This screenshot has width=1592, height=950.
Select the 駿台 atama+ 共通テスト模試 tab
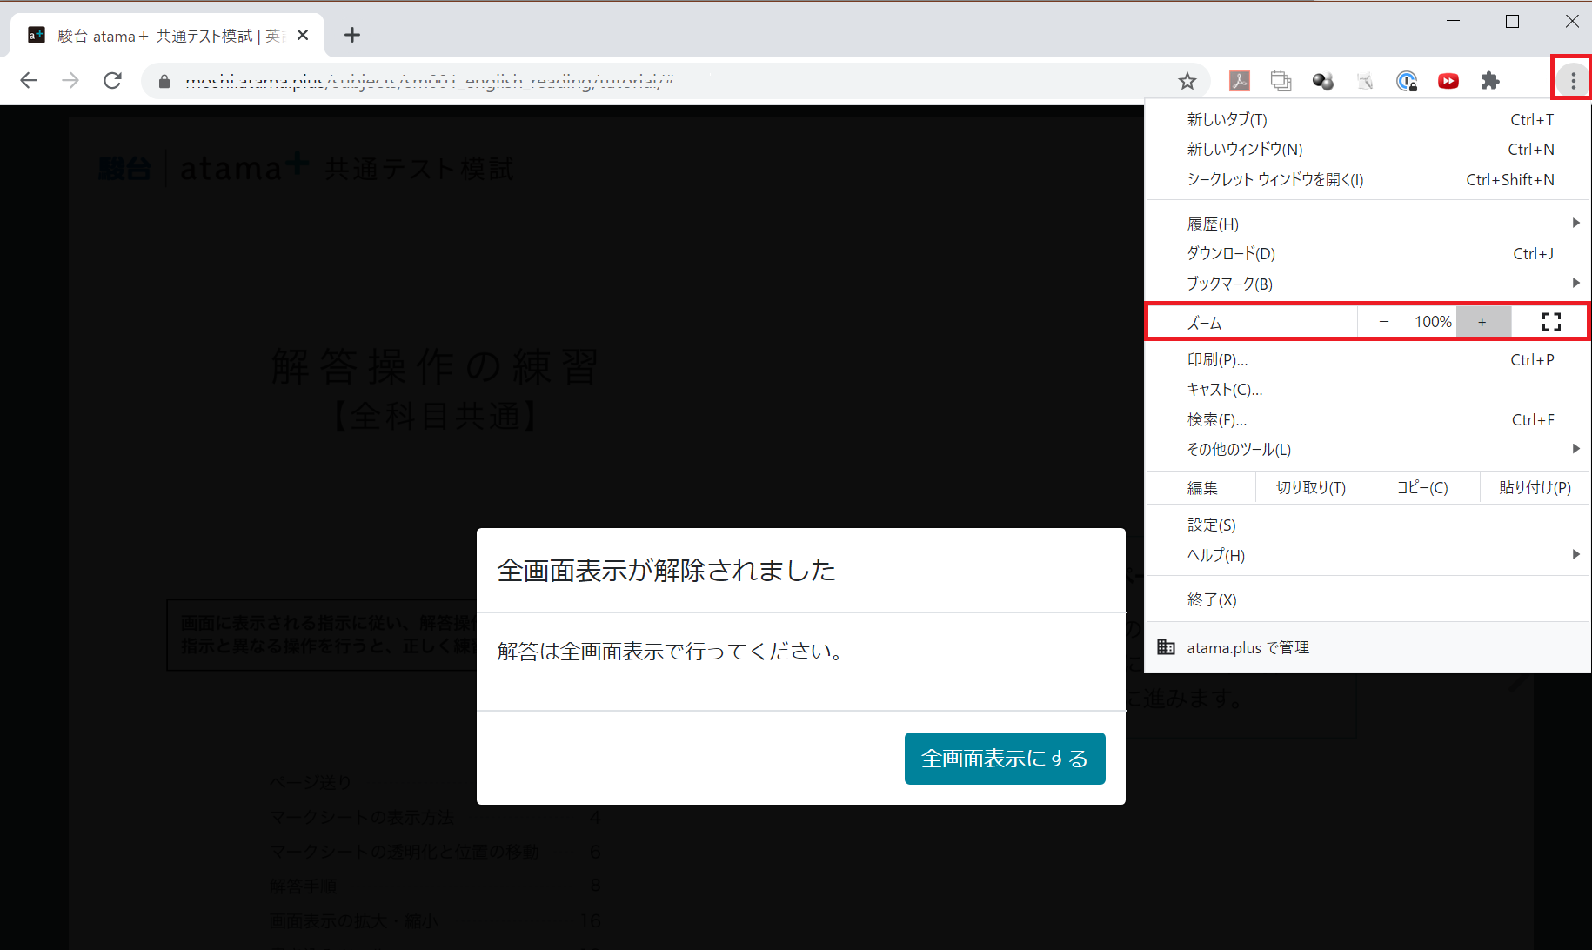pyautogui.click(x=167, y=35)
